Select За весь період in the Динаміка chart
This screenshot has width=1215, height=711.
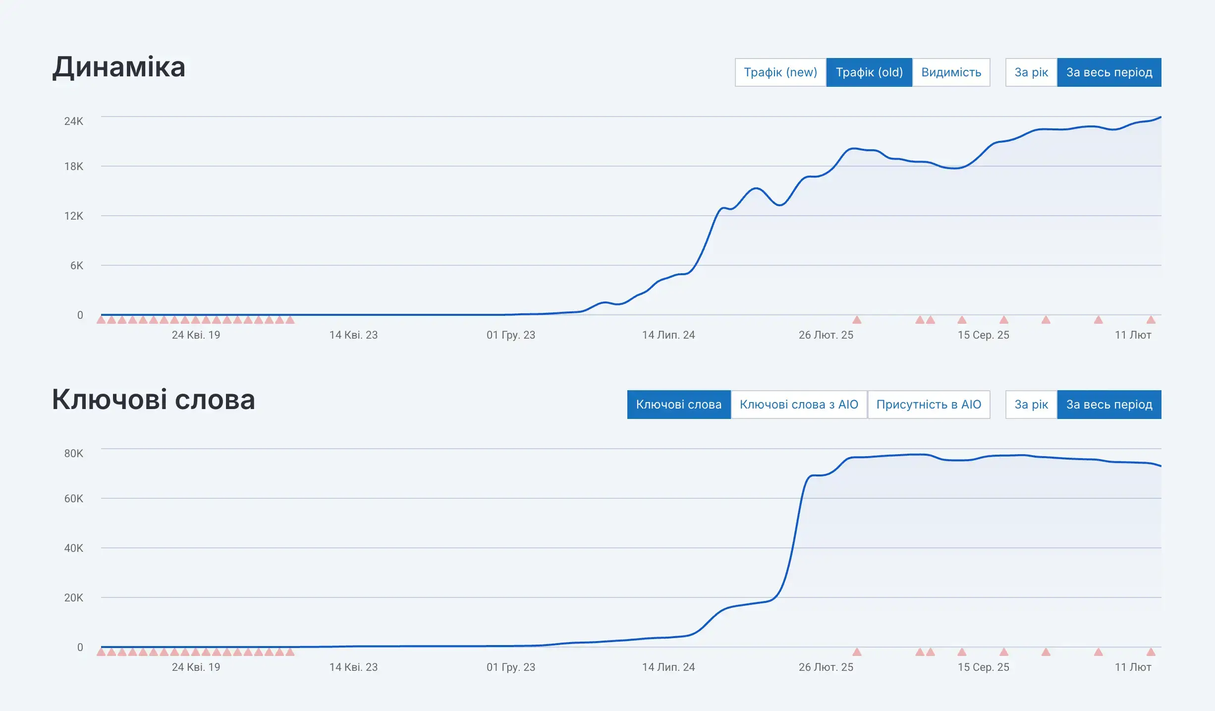[1109, 72]
